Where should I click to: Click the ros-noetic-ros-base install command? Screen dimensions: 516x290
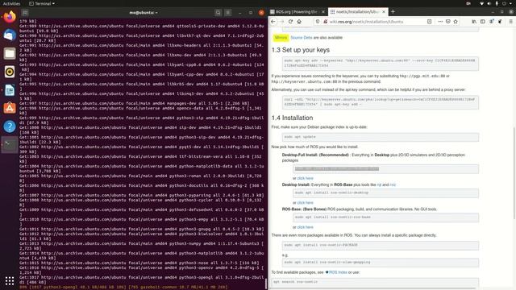[x=385, y=217]
